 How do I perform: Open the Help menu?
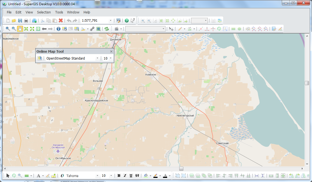(87, 12)
